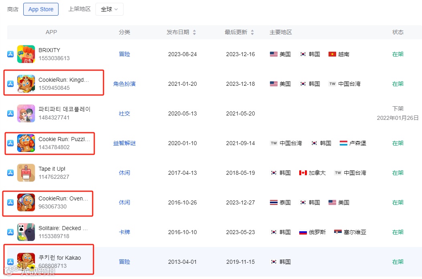Click the Canada flag in Tape it Up! row
Image resolution: width=422 pixels, height=279 pixels.
tap(303, 173)
